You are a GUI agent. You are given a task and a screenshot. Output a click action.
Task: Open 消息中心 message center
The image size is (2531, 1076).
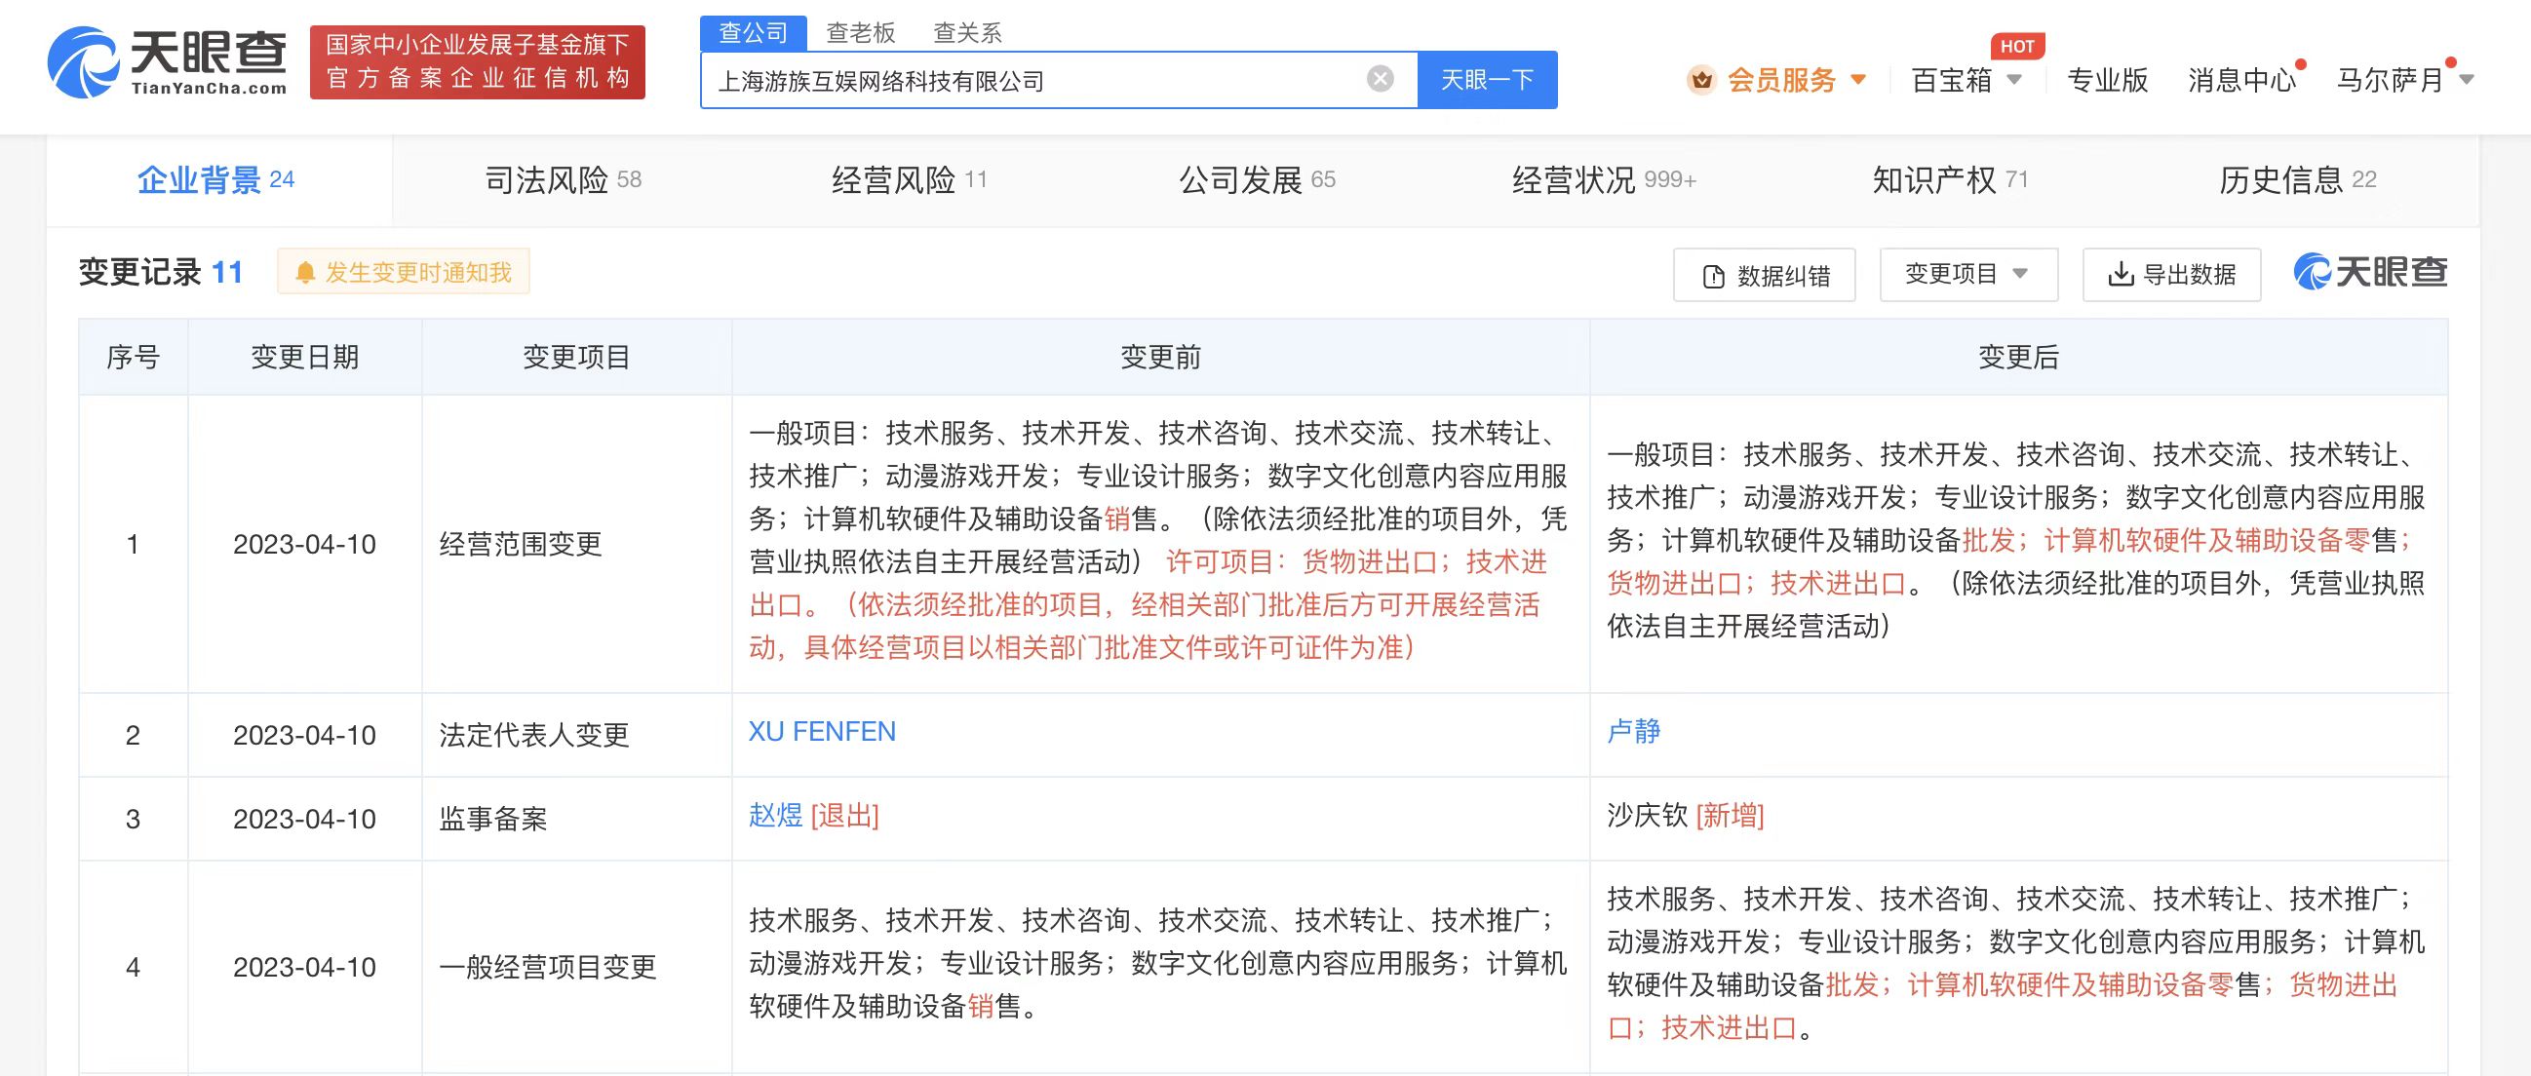point(2241,80)
